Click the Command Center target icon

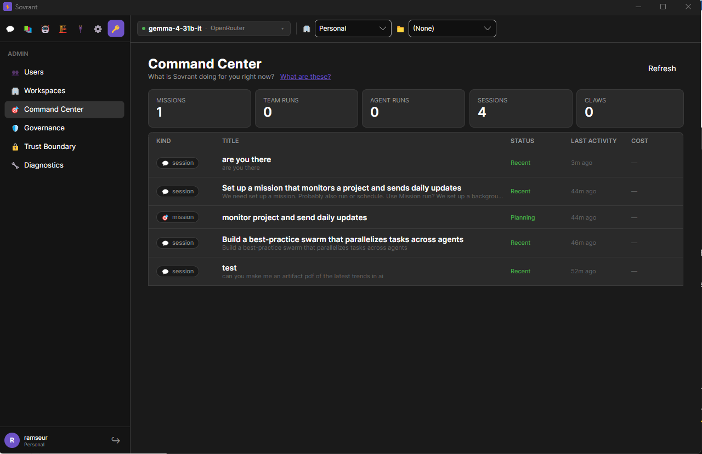[15, 110]
